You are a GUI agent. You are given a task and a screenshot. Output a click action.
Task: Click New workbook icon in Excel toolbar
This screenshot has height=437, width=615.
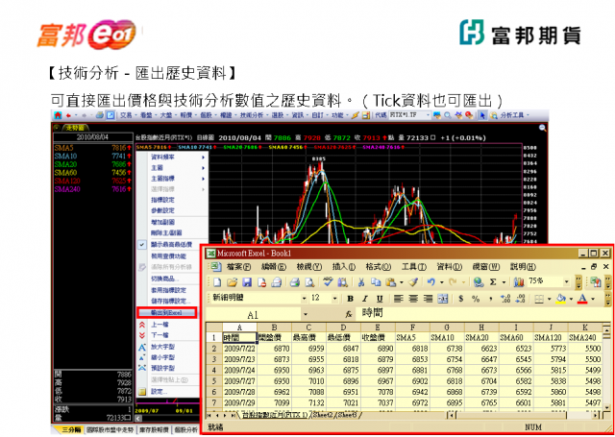tap(217, 281)
